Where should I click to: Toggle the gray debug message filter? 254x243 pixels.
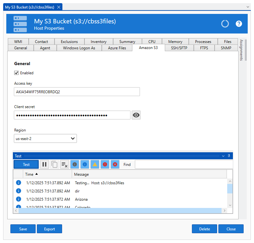tap(75, 164)
